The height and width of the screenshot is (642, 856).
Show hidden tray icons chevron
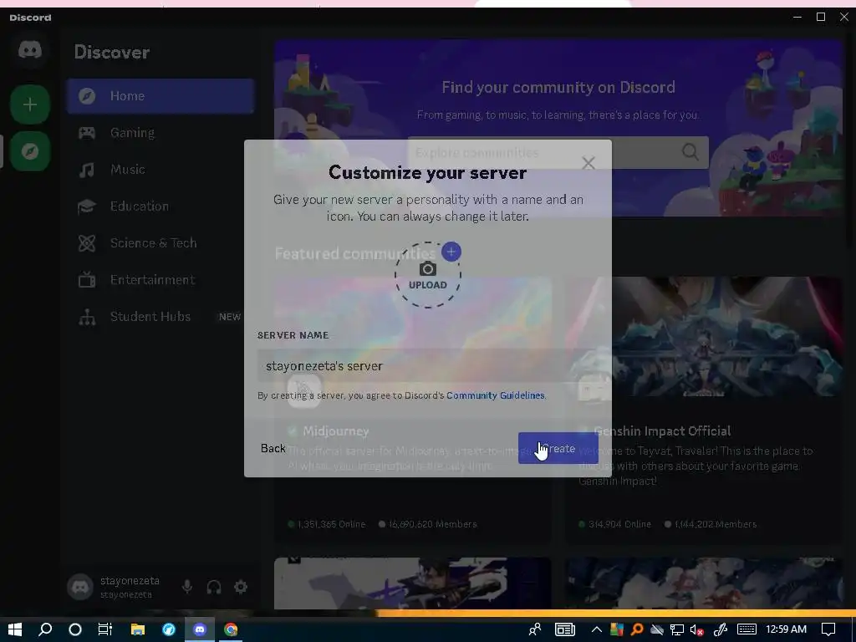coord(597,629)
